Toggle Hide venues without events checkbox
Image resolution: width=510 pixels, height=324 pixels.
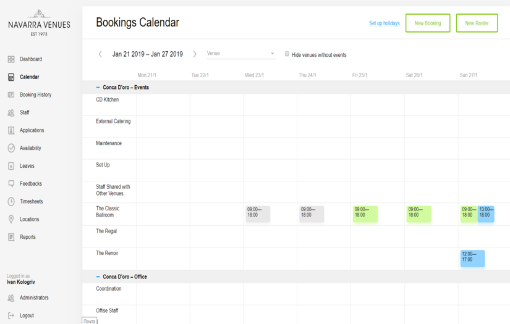click(x=287, y=54)
